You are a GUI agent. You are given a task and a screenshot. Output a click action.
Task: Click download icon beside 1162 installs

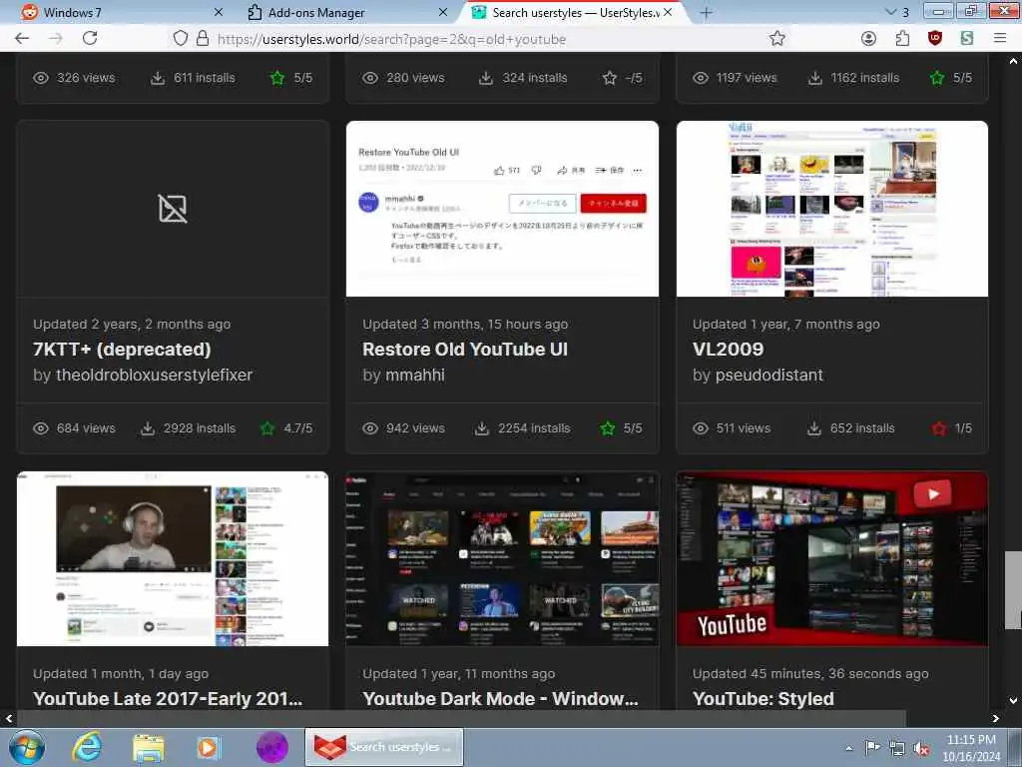tap(815, 78)
